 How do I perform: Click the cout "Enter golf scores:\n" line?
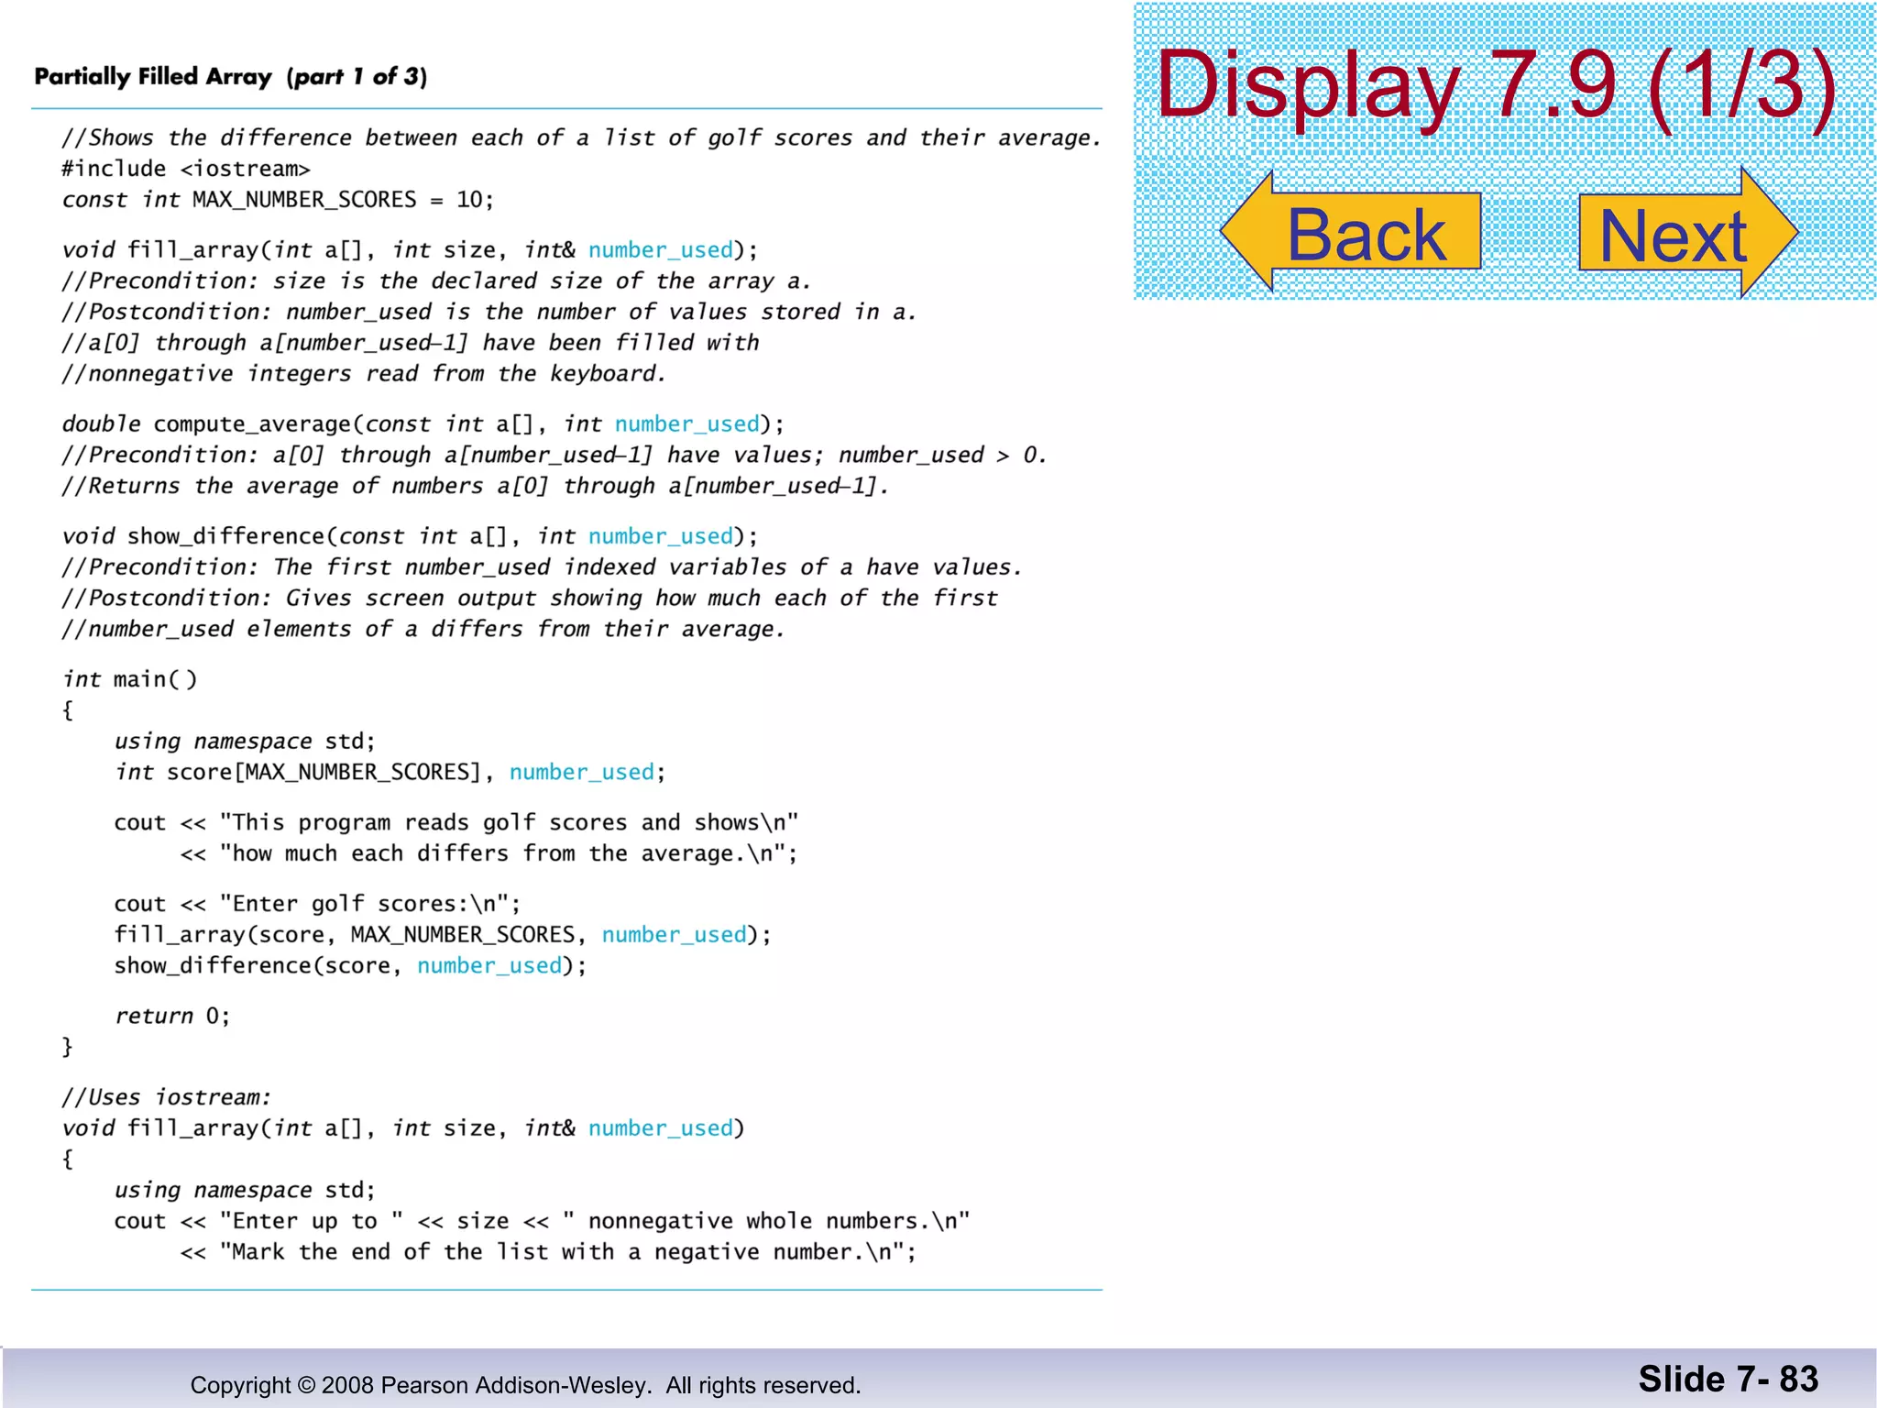pyautogui.click(x=317, y=904)
